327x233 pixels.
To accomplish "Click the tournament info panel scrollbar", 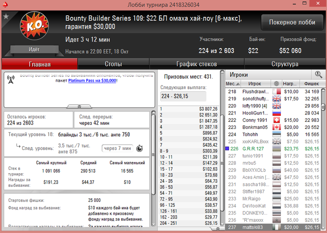I will (x=154, y=155).
